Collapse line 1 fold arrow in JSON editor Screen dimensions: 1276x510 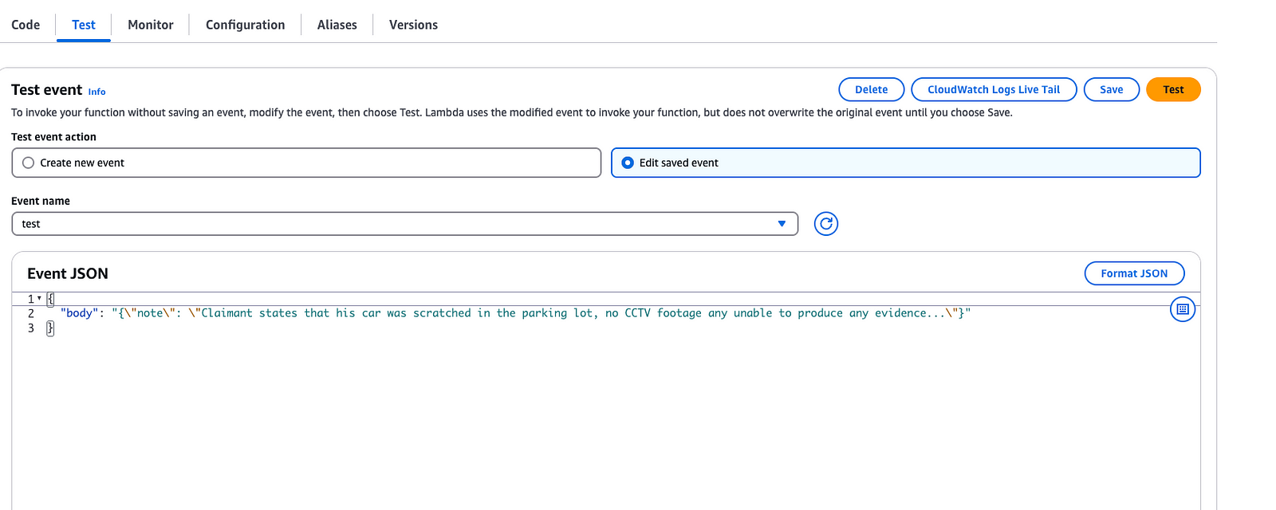(x=39, y=299)
